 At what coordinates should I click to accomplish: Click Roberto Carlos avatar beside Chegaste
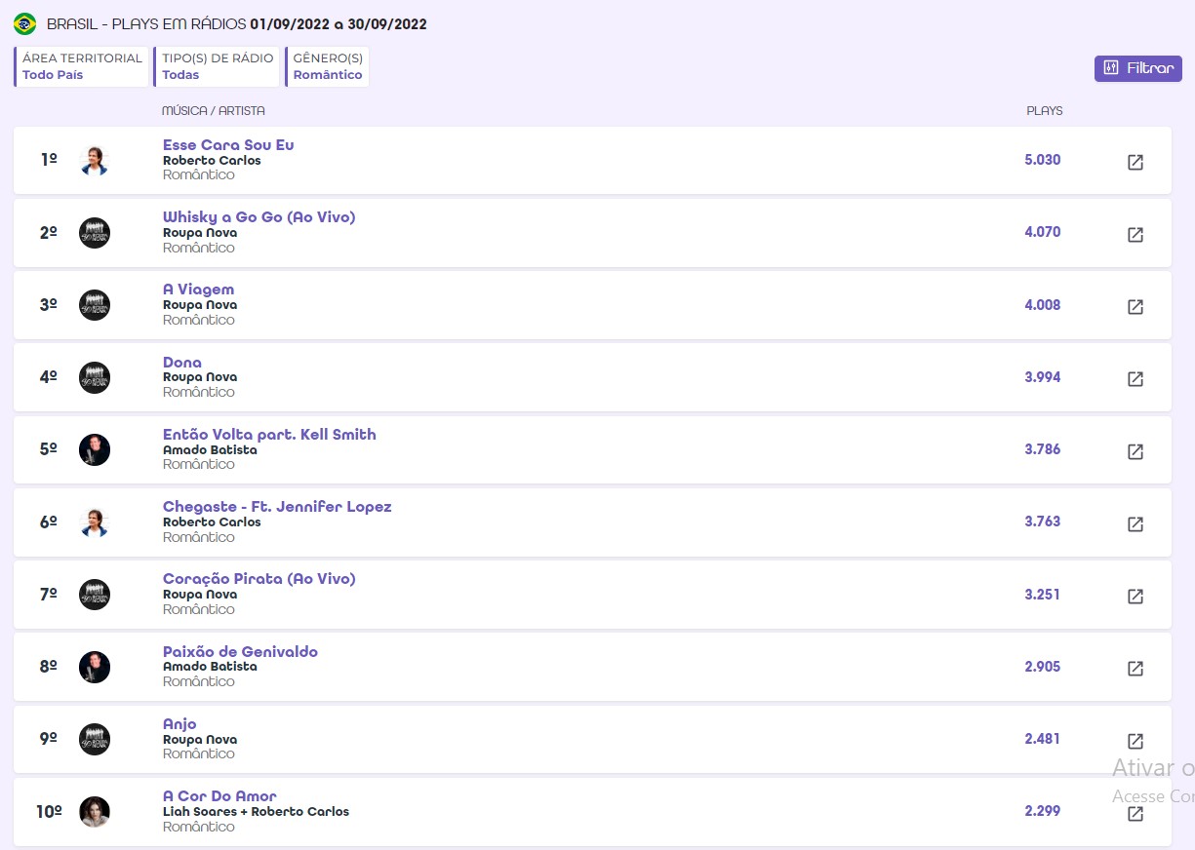[95, 522]
